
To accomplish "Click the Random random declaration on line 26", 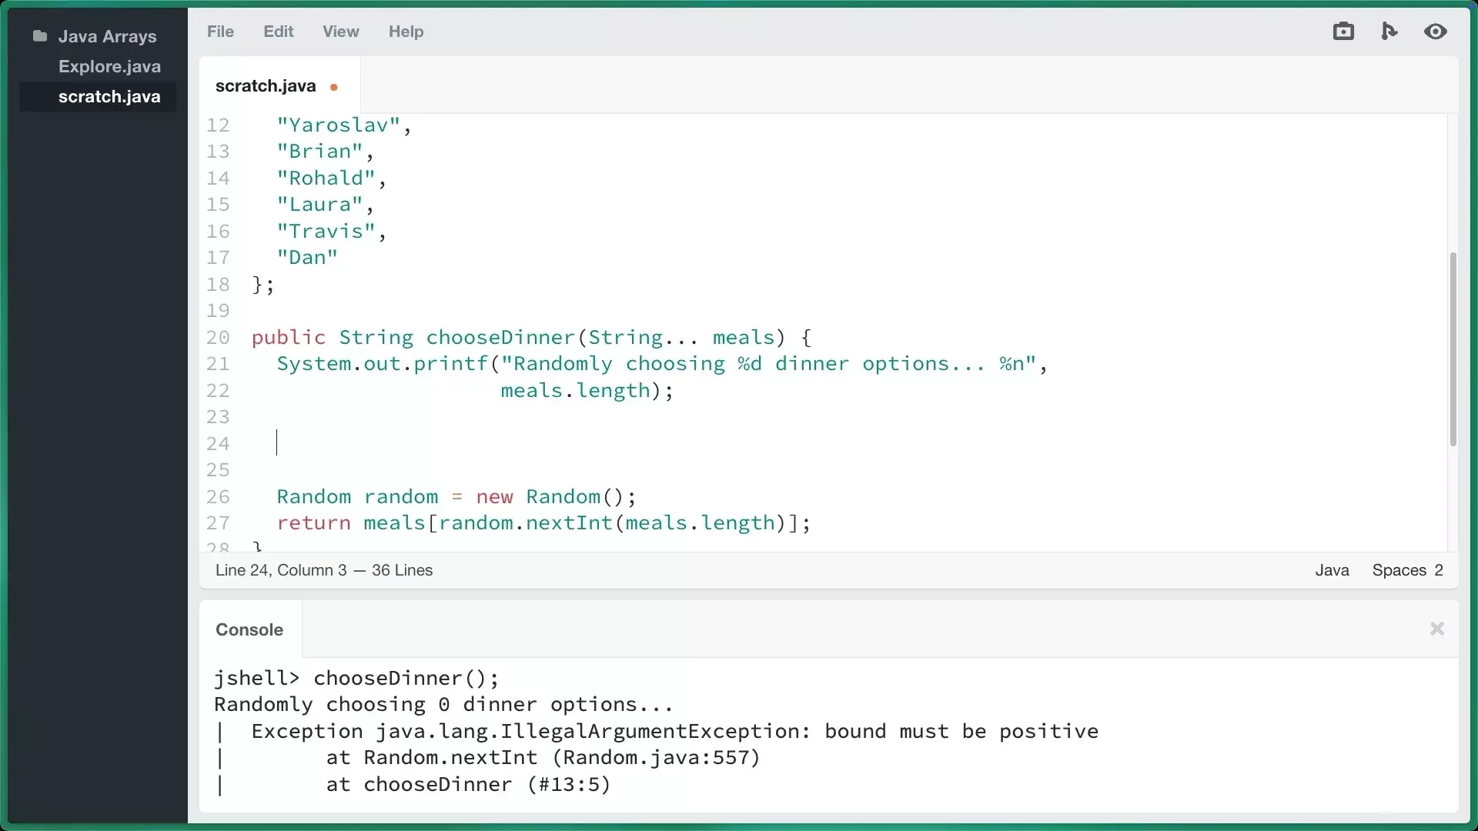I will pos(456,496).
